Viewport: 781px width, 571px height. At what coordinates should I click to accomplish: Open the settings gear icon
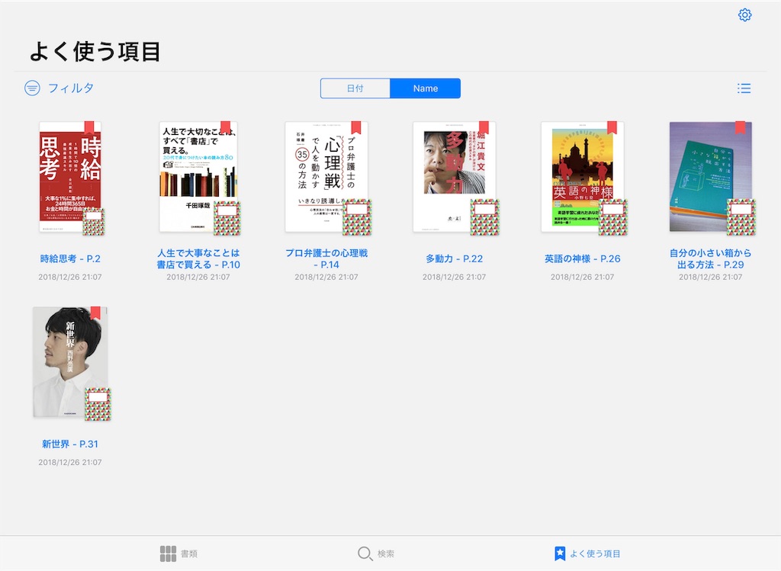[744, 15]
